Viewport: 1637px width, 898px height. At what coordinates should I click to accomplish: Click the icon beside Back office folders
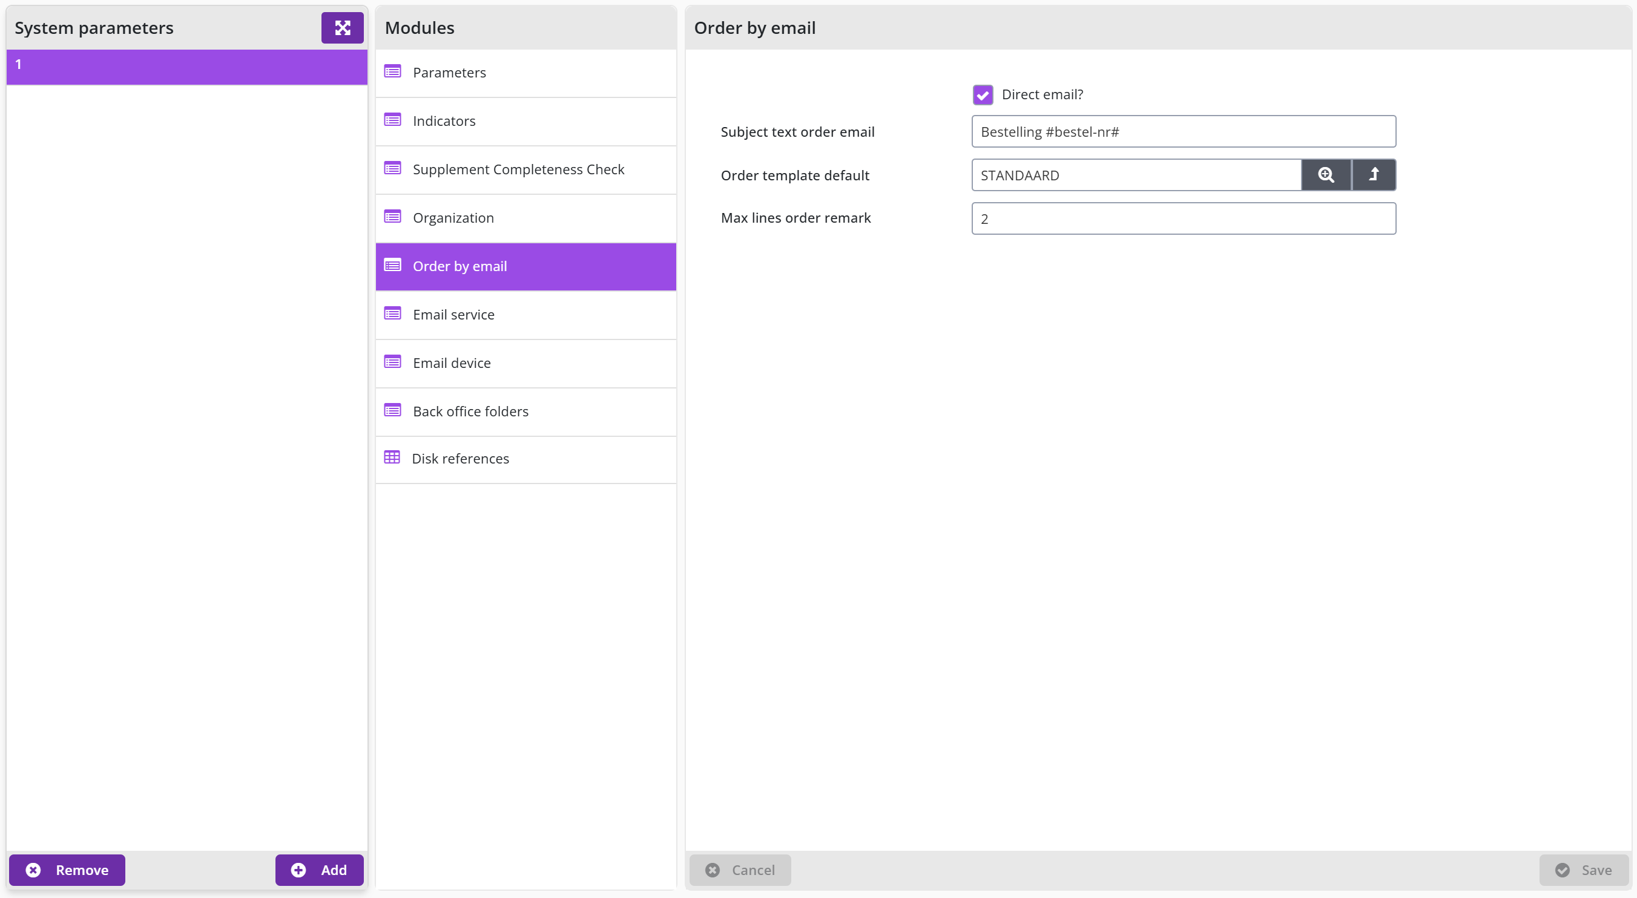point(393,410)
